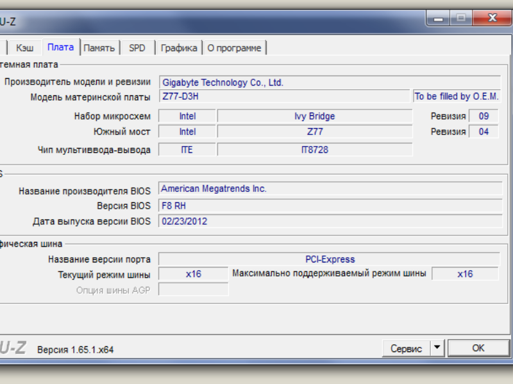The image size is (513, 384).
Task: Click the OK button
Action: tap(478, 348)
